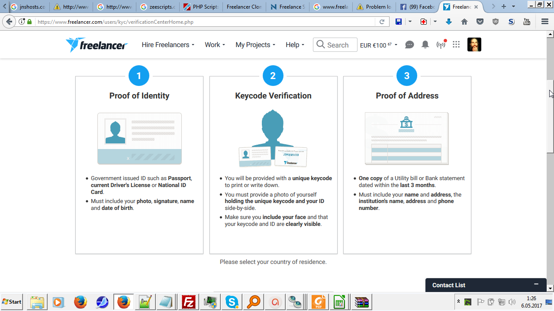
Task: Click the uBlock shield toolbar icon
Action: [496, 22]
